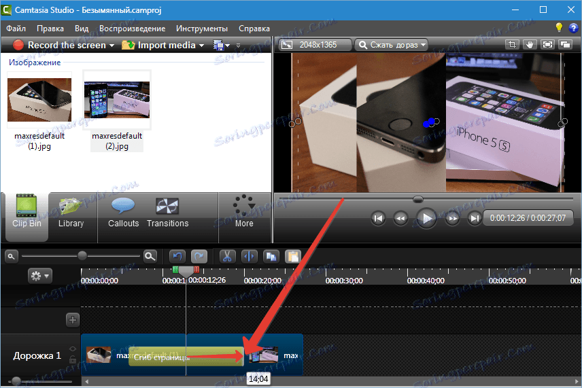582x388 pixels.
Task: Click the gray playhead on timeline ruler
Action: (x=186, y=271)
